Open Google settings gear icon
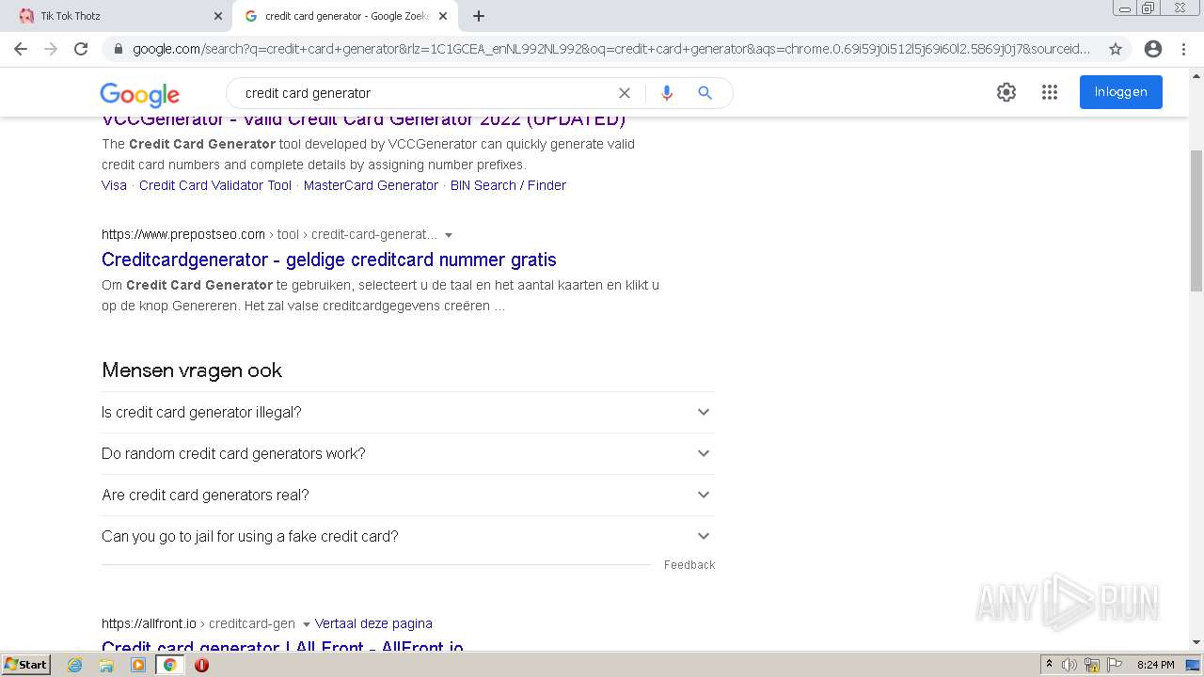 tap(1006, 92)
